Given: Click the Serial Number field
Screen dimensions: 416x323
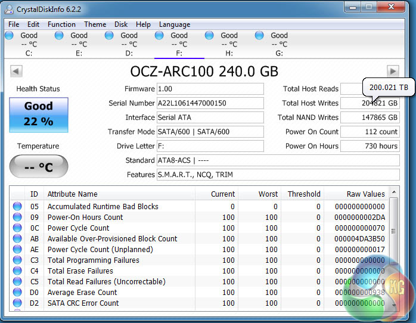Looking at the screenshot, I should (x=210, y=103).
